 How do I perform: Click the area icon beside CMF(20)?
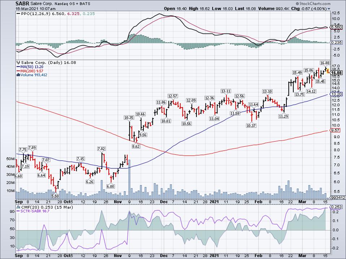click(18, 207)
